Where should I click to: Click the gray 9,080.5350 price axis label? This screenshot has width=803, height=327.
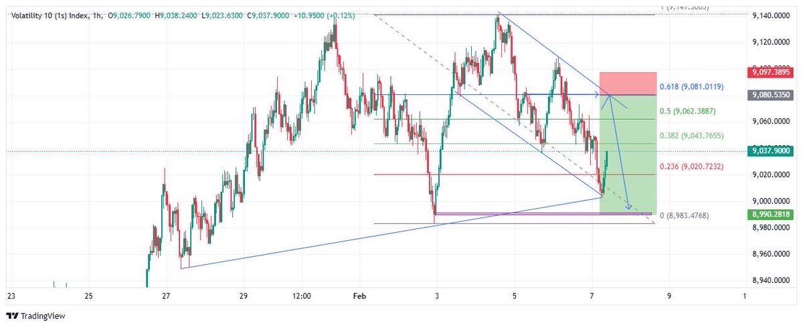[x=771, y=95]
